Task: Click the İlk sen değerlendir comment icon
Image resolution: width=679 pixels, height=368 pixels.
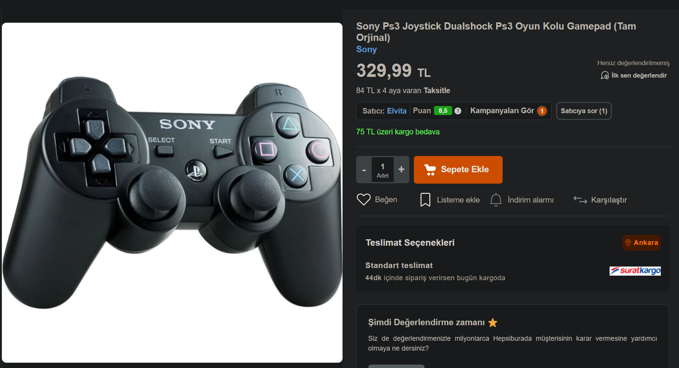Action: click(605, 75)
